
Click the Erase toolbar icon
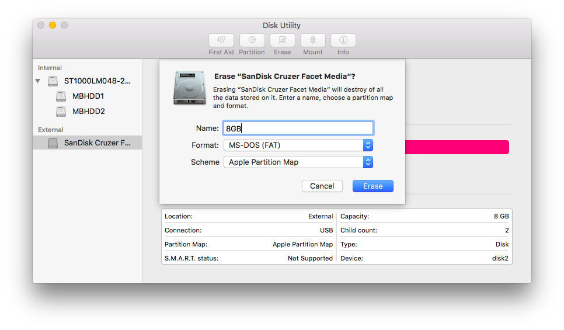point(283,40)
